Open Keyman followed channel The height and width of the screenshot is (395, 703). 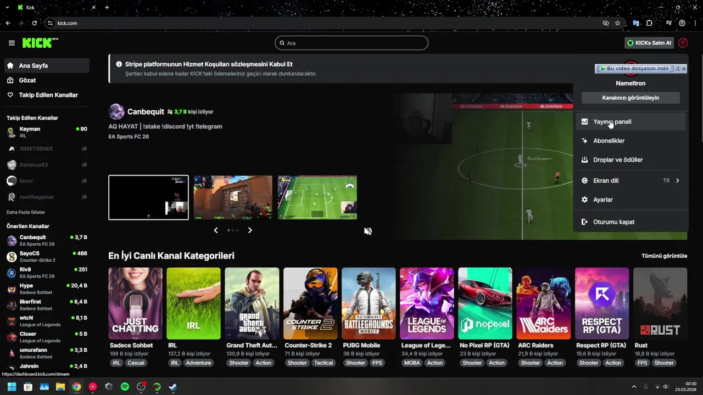pos(47,132)
